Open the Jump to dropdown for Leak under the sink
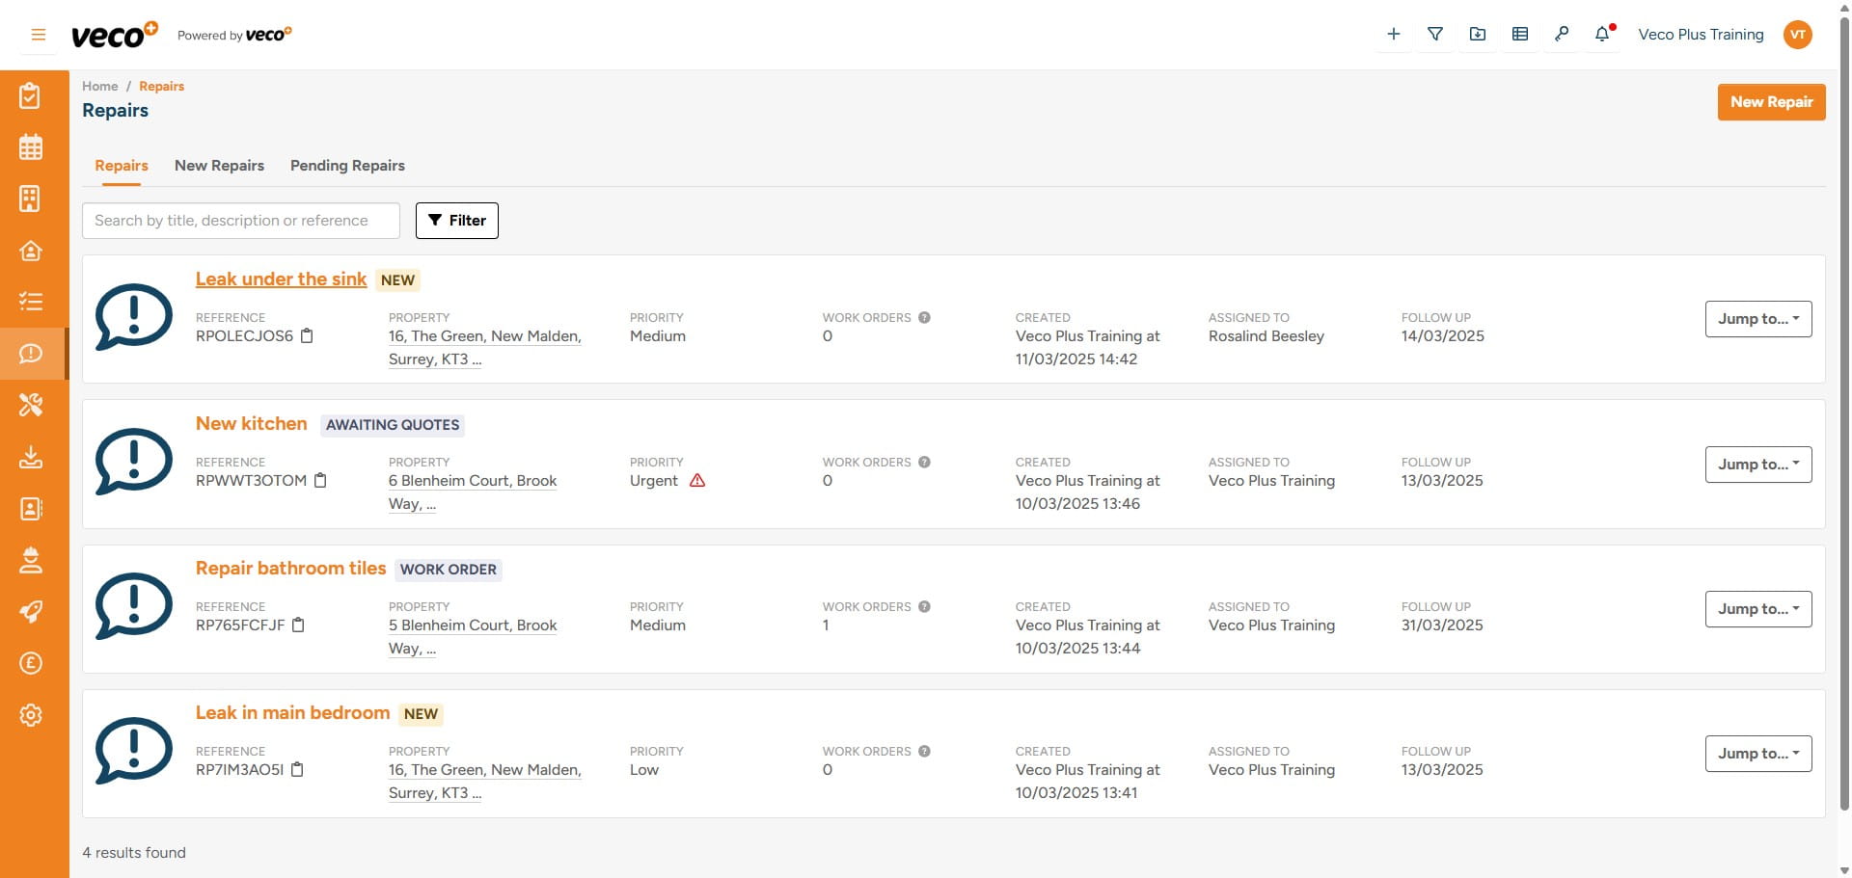This screenshot has height=878, width=1852. click(1757, 319)
